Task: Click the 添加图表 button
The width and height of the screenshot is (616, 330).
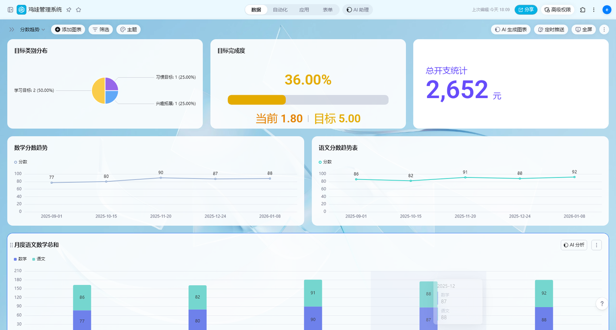Action: pos(68,29)
